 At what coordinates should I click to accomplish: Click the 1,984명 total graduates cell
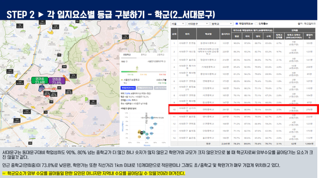[309, 144]
